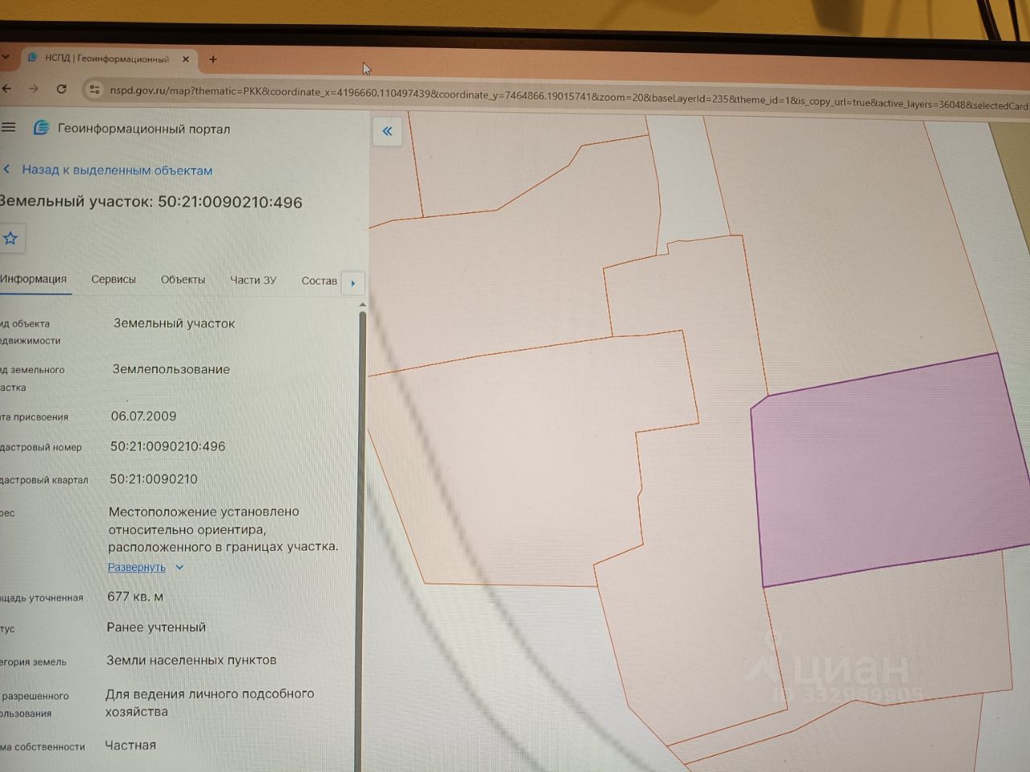Click the Землепользование value

171,369
